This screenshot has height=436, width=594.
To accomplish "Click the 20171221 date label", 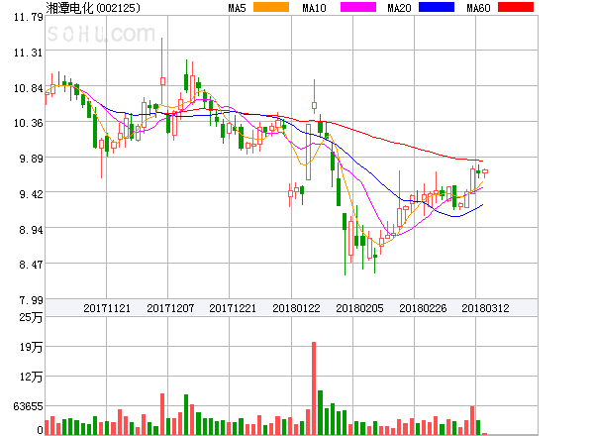I will click(233, 308).
